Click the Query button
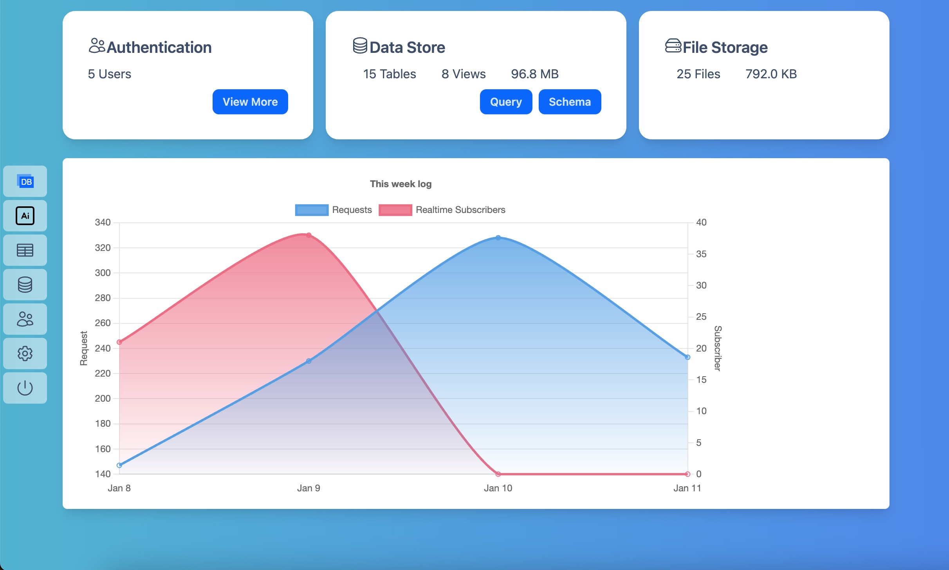The height and width of the screenshot is (570, 949). [506, 102]
